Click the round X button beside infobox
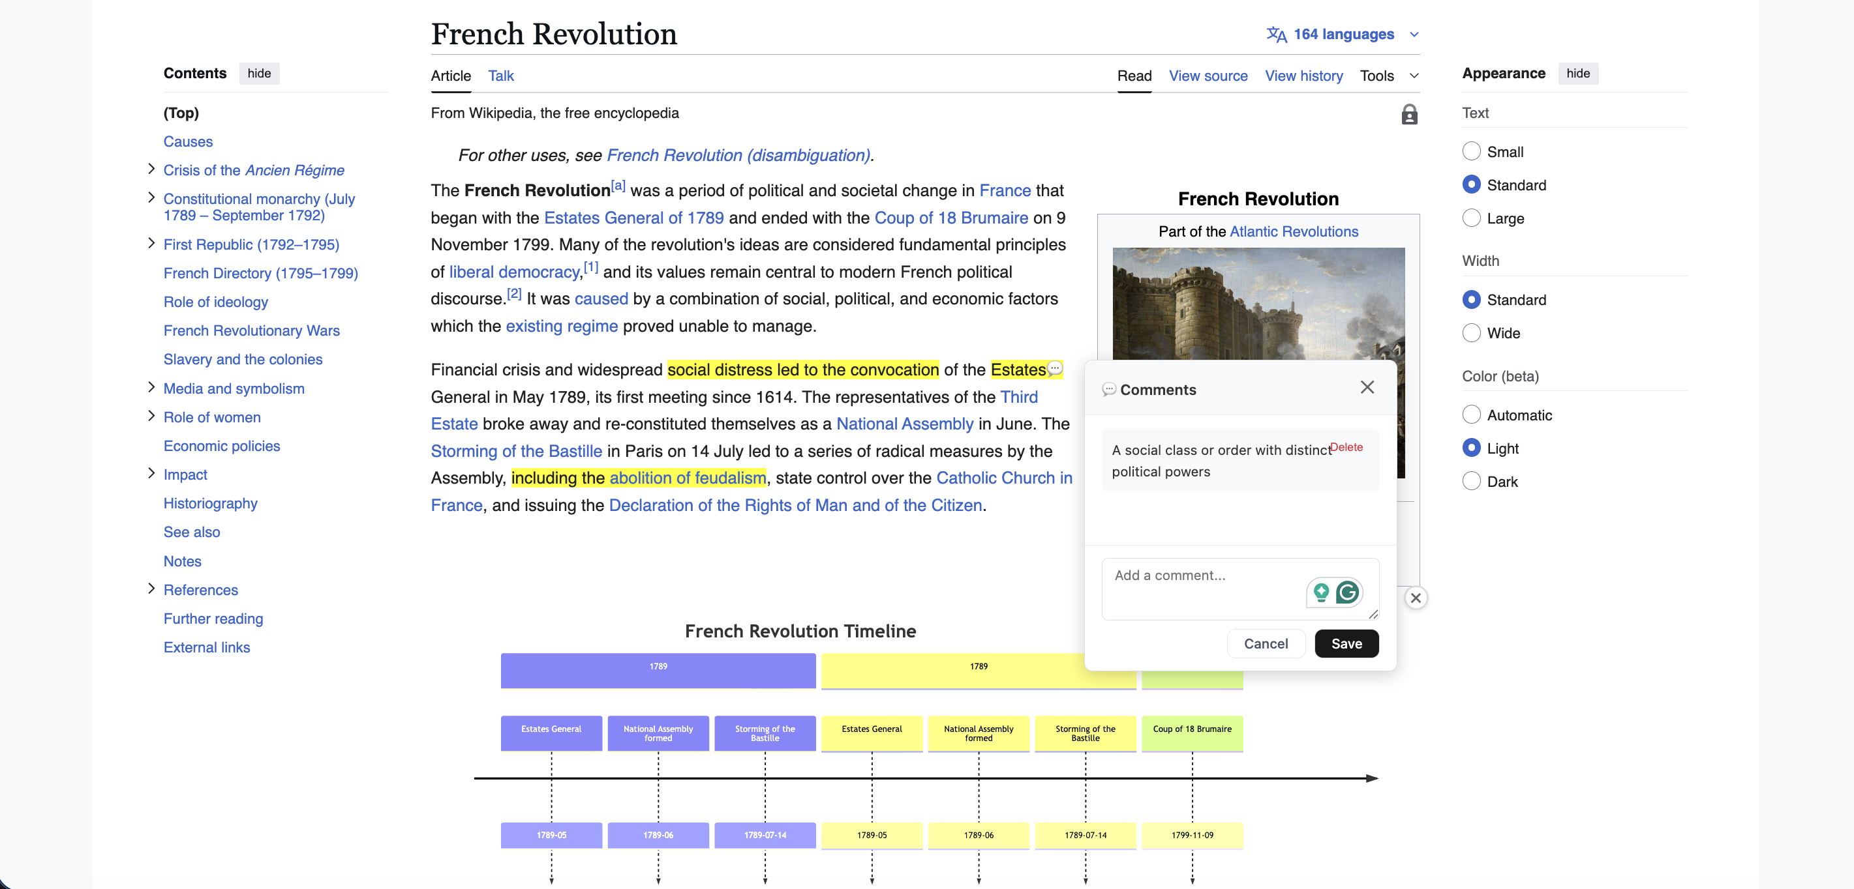The width and height of the screenshot is (1854, 889). [1415, 598]
